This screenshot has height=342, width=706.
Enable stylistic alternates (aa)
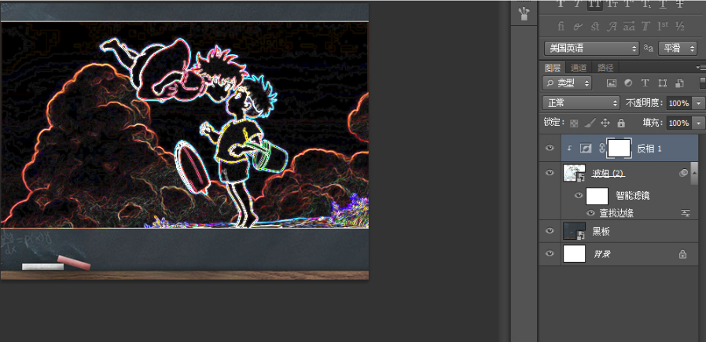628,26
